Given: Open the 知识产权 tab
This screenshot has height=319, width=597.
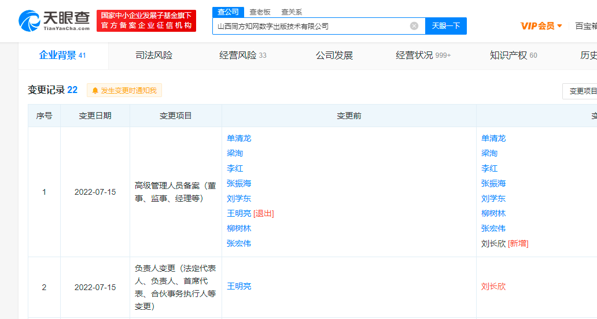Looking at the screenshot, I should tap(513, 55).
